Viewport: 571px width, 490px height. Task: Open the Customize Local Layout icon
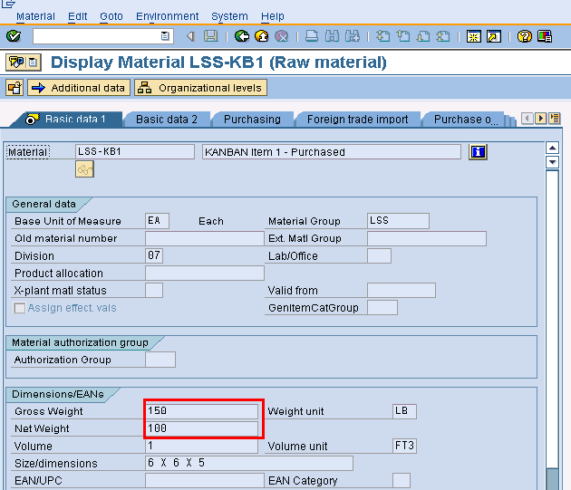(x=545, y=36)
